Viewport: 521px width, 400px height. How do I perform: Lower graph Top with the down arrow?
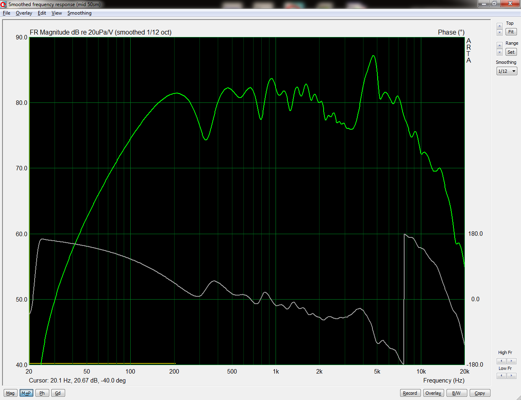click(x=500, y=32)
